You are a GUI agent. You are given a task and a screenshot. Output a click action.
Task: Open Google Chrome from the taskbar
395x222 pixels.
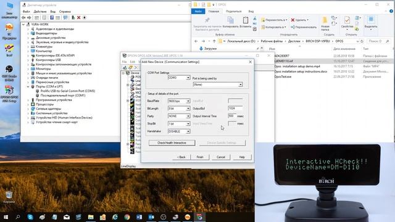tap(127, 217)
